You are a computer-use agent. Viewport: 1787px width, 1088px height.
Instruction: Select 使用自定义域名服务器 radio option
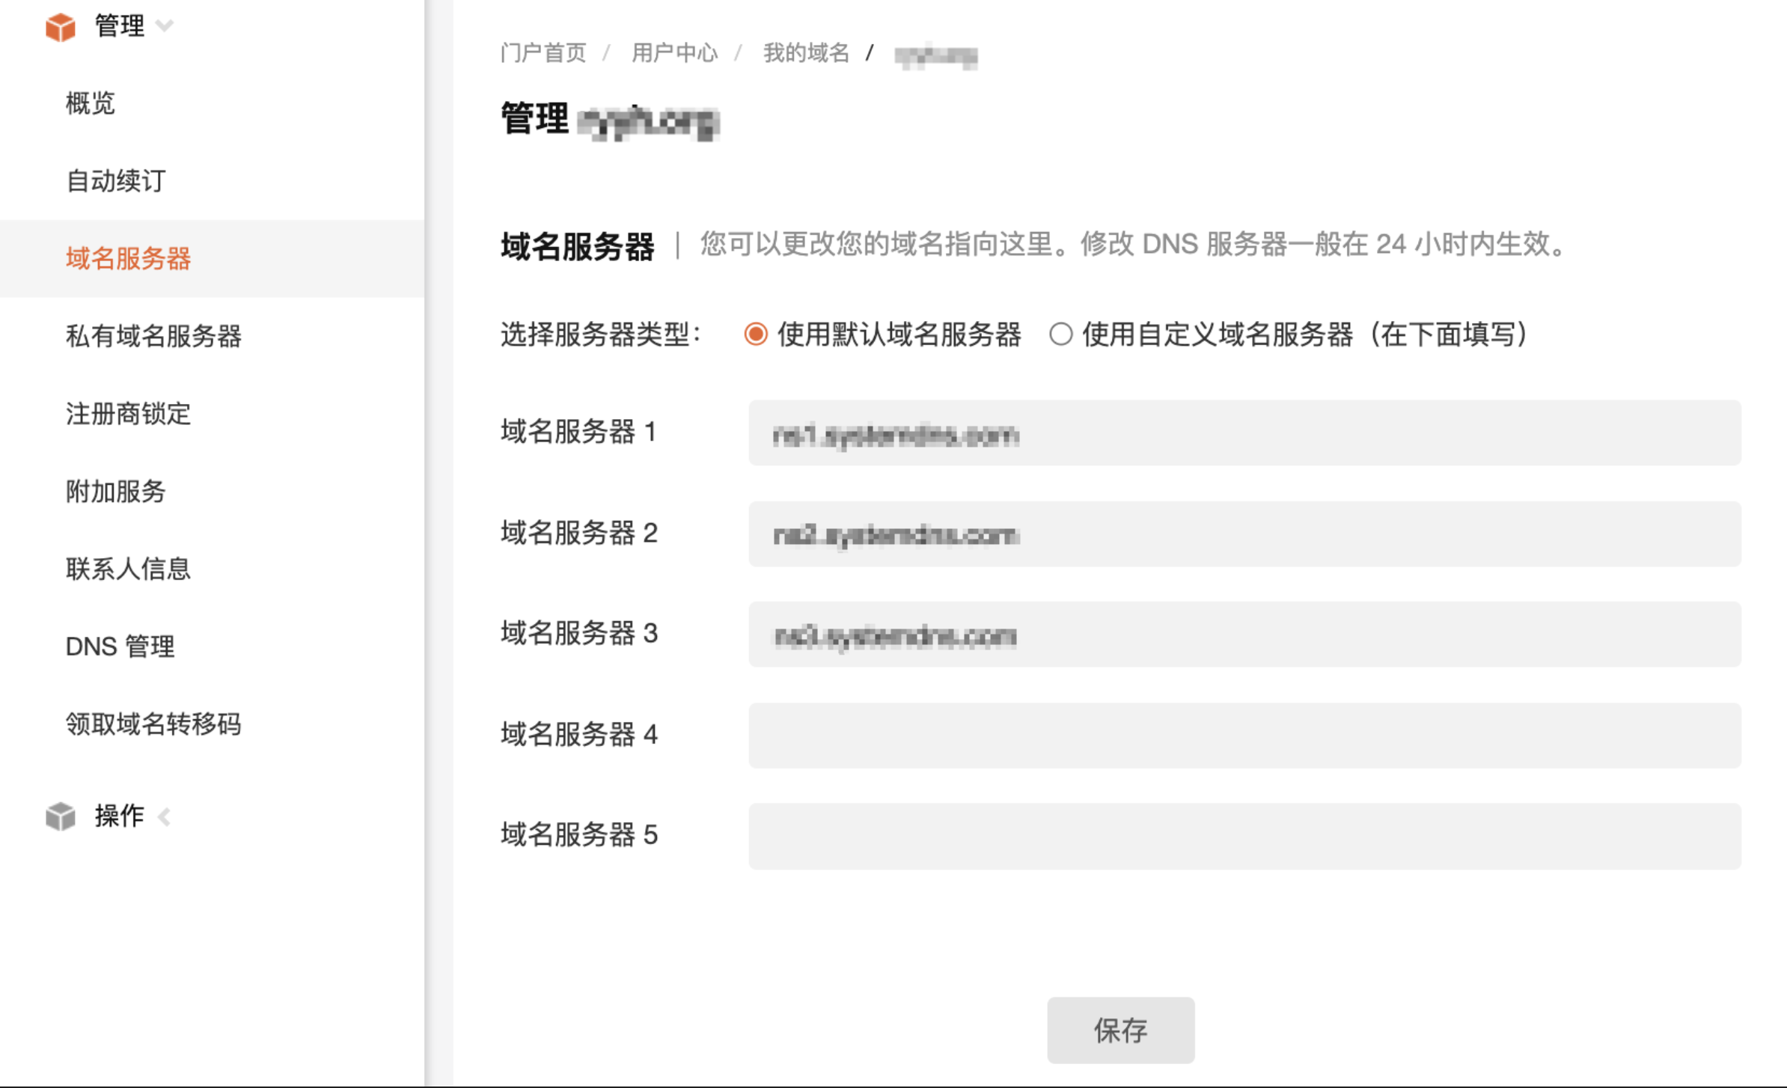tap(1061, 337)
